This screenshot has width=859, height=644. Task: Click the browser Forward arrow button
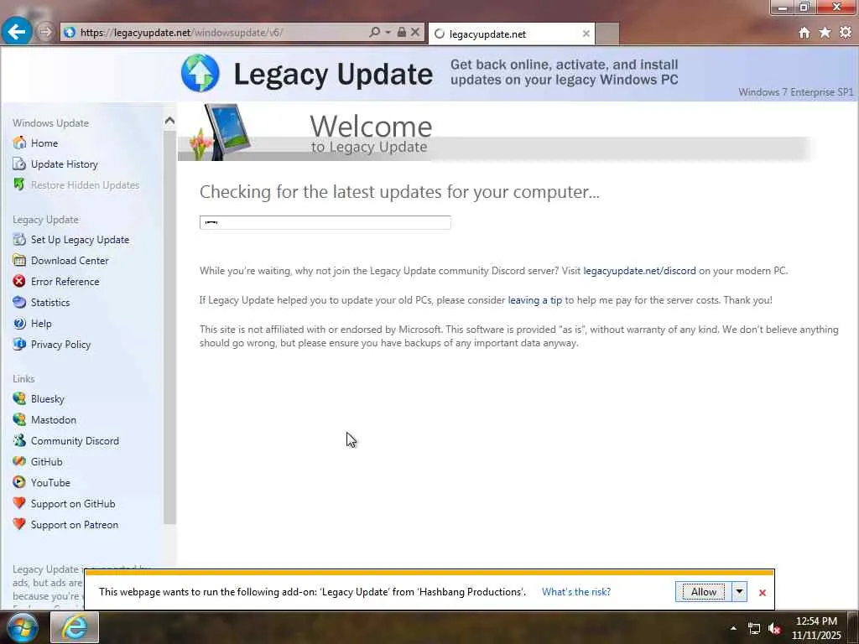pyautogui.click(x=45, y=33)
